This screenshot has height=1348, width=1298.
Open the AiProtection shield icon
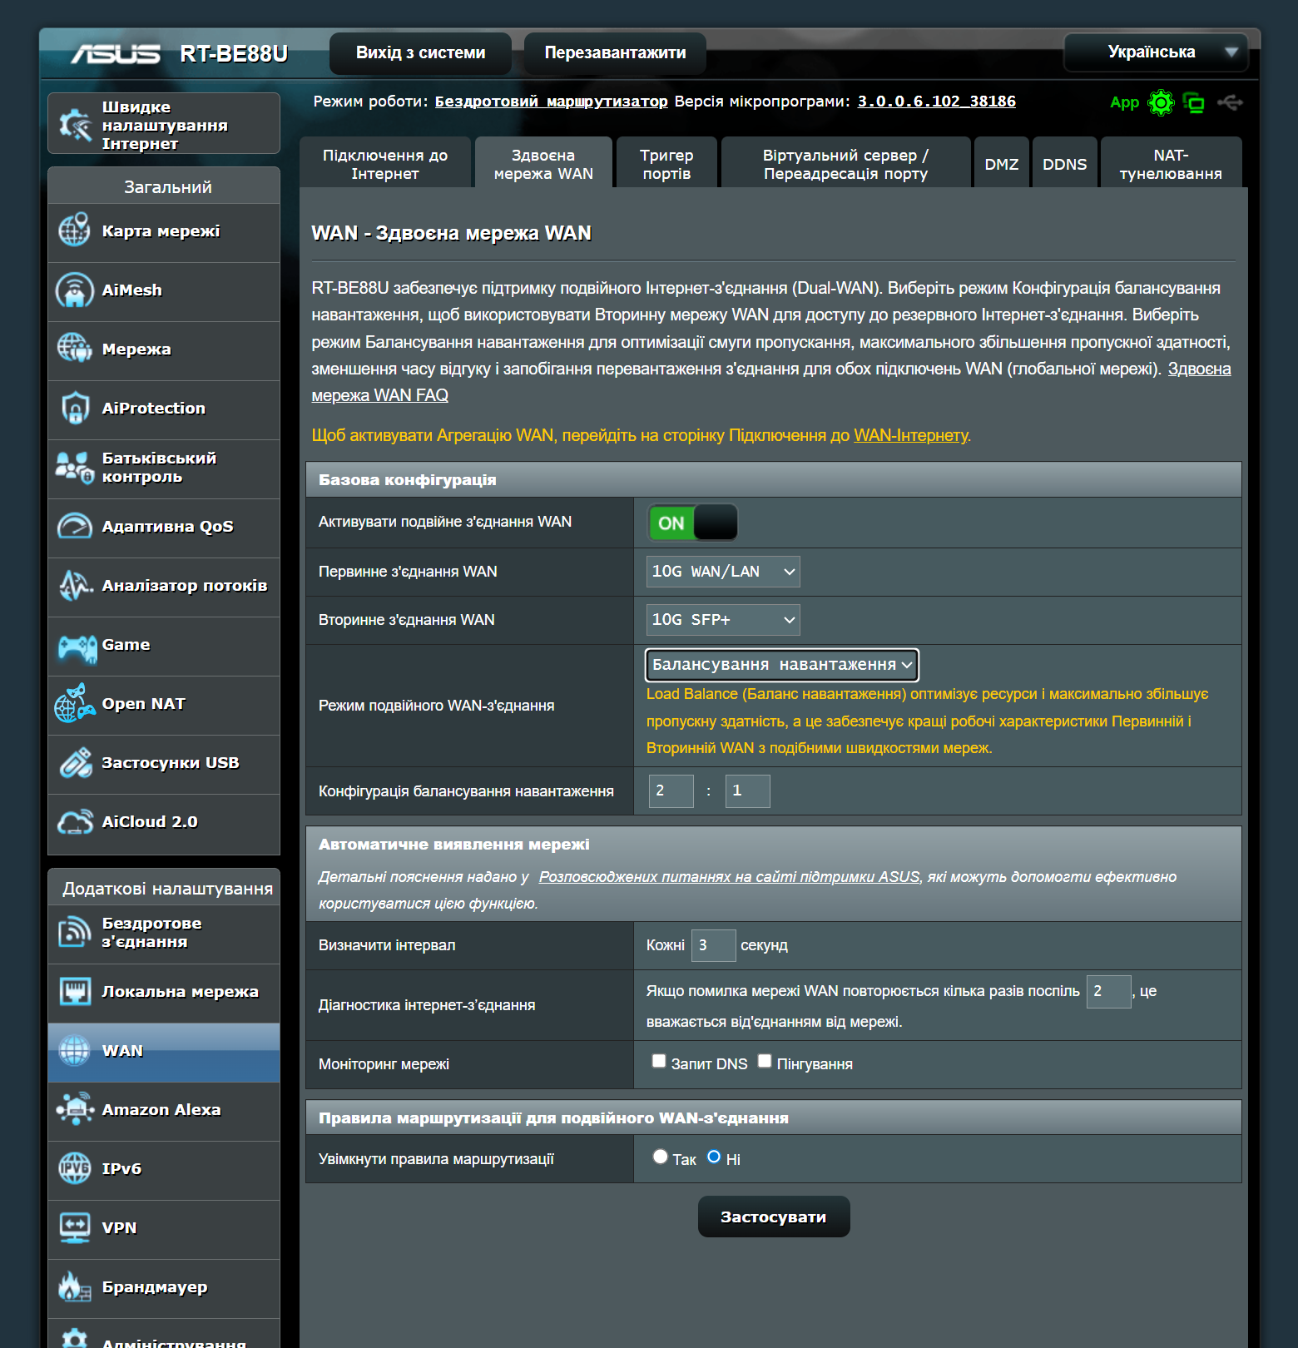tap(75, 408)
